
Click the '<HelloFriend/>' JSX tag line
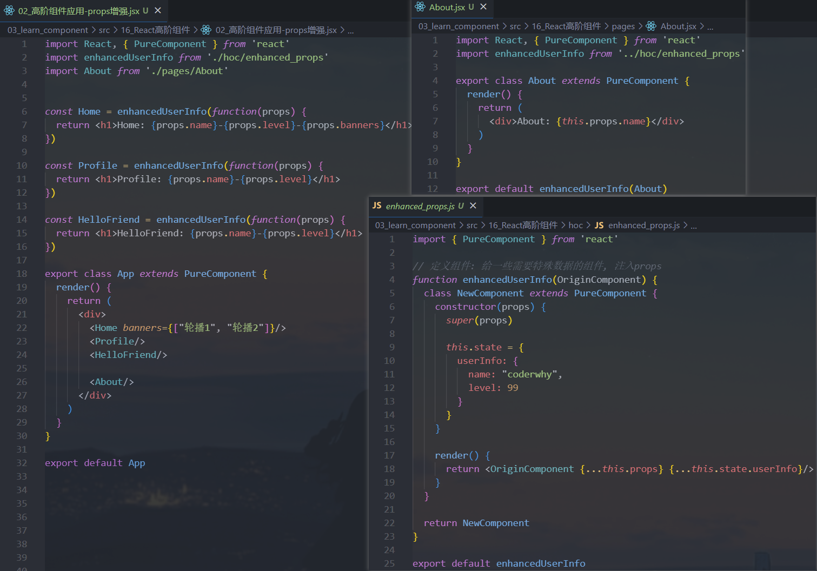click(128, 355)
